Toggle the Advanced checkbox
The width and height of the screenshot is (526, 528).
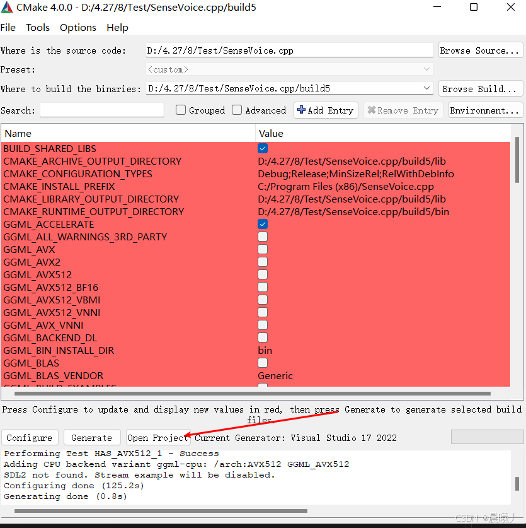[x=237, y=110]
